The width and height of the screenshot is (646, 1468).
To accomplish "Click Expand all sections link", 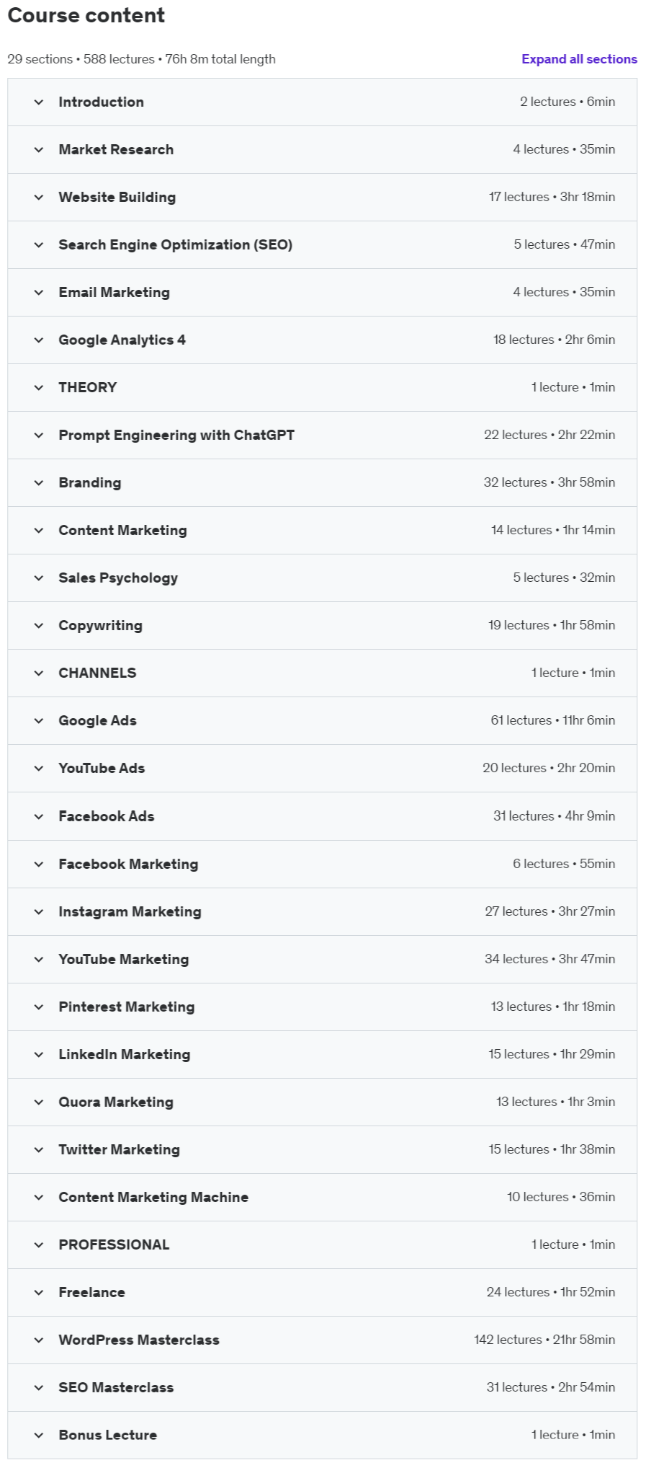I will click(x=579, y=59).
